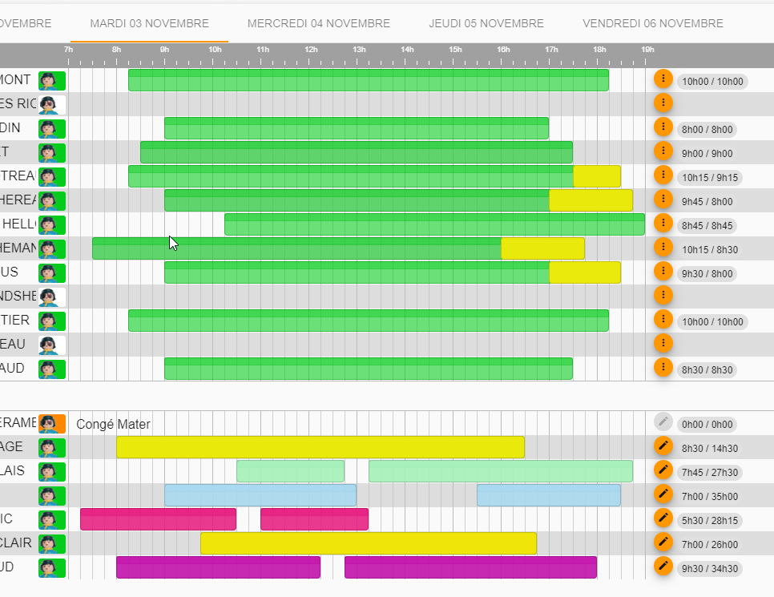
Task: Open the three-dot menu for the MONT row
Action: 663,79
